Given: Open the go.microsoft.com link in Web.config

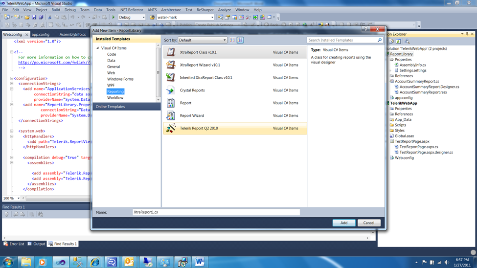Looking at the screenshot, I should [x=54, y=63].
